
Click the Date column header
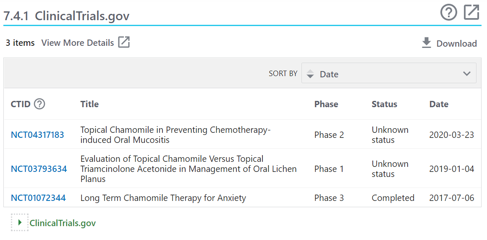coord(439,104)
